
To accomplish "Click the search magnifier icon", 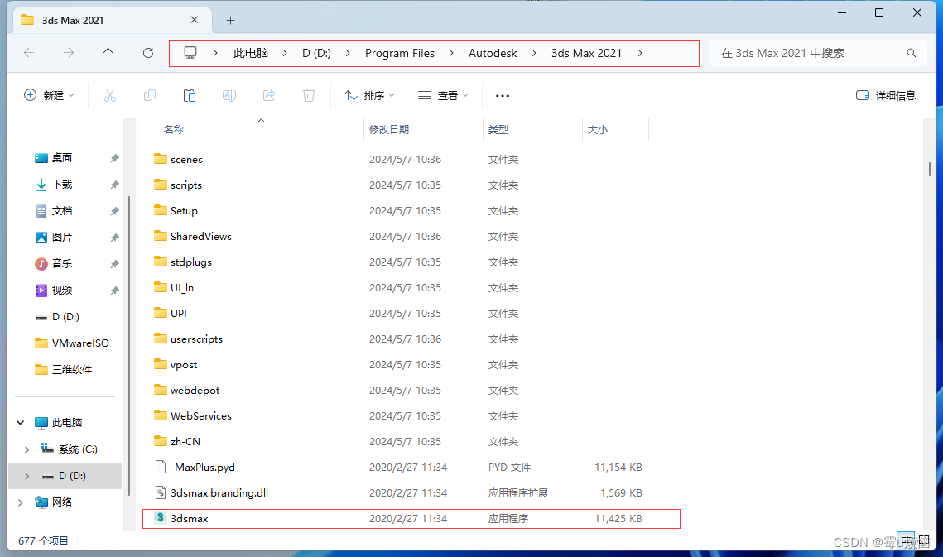I will (912, 53).
